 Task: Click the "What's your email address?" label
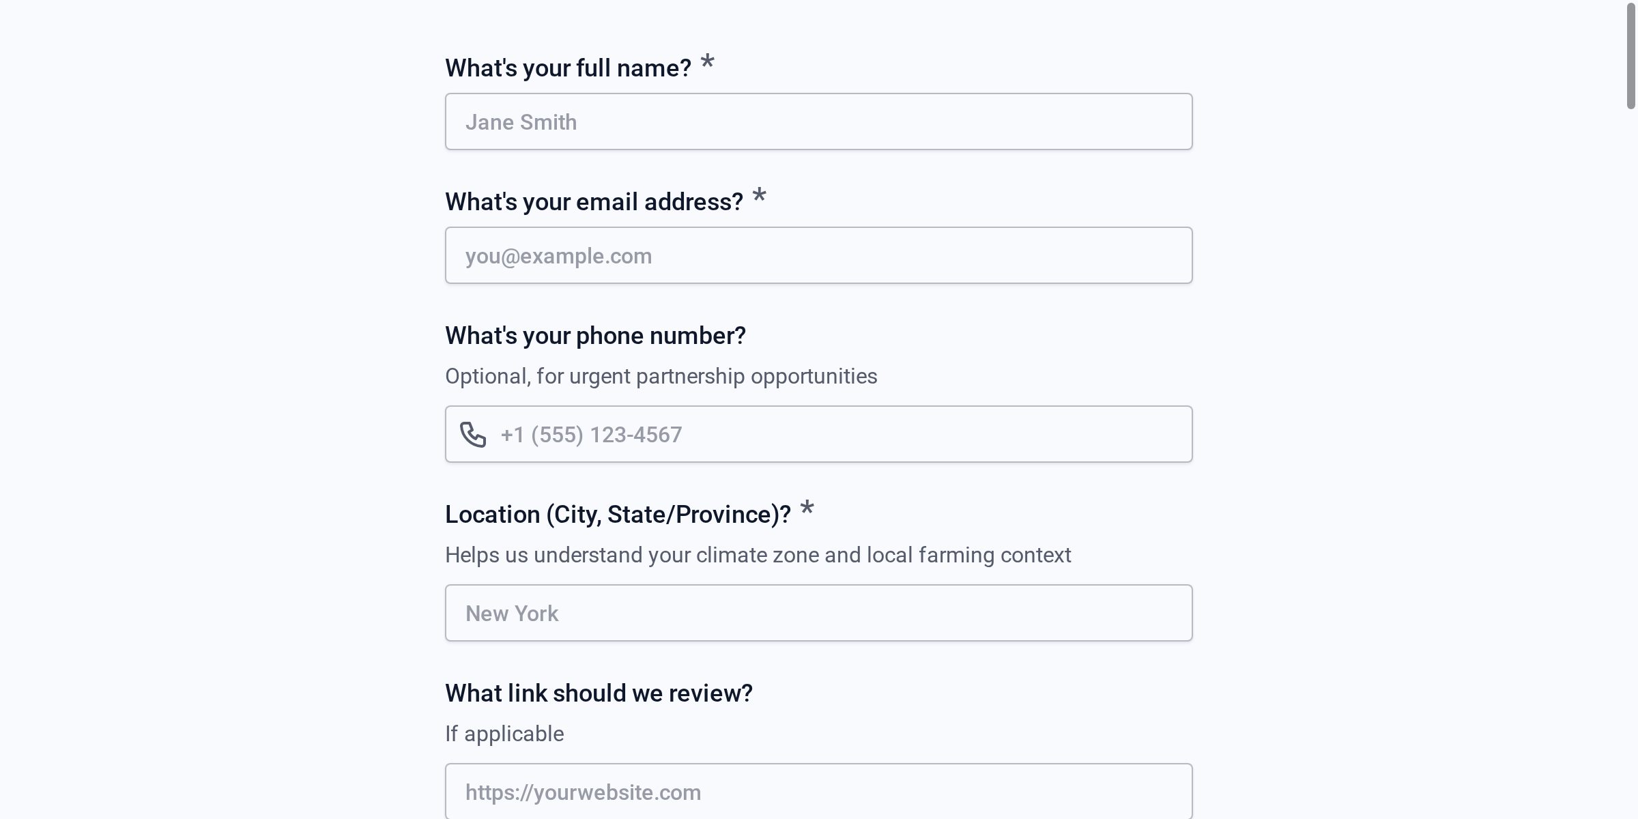point(594,202)
